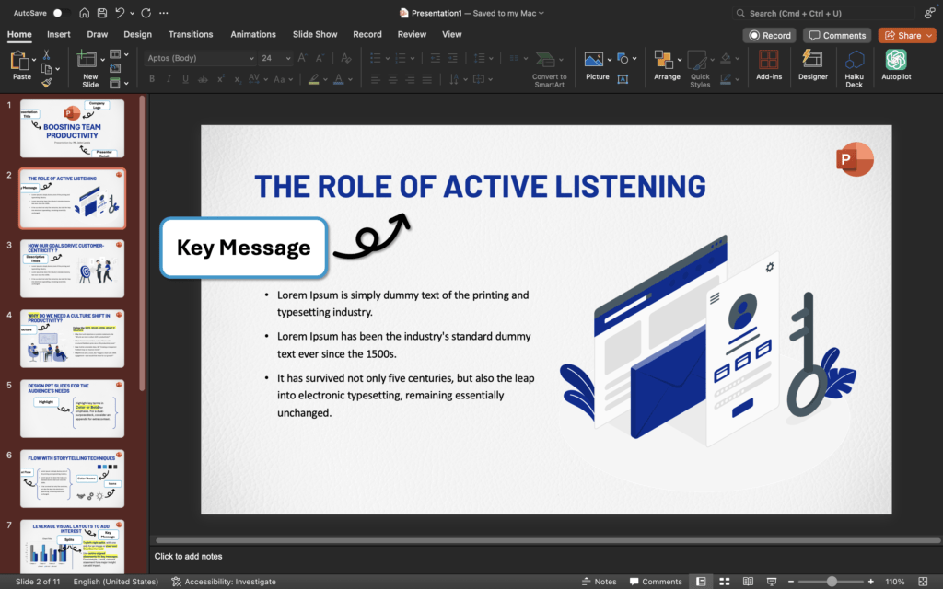Viewport: 943px width, 589px height.
Task: Select slide 5 thumbnail in the panel
Action: click(x=72, y=408)
